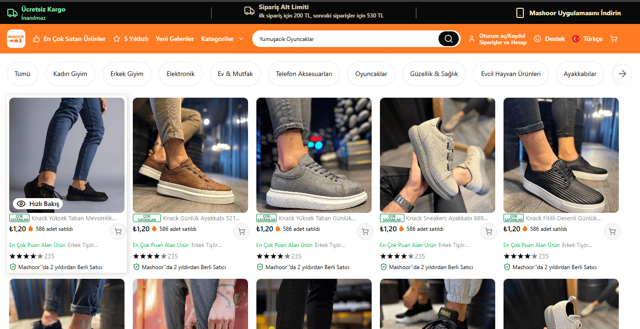Go to Yeni Gelenler
The image size is (640, 329).
[x=175, y=39]
